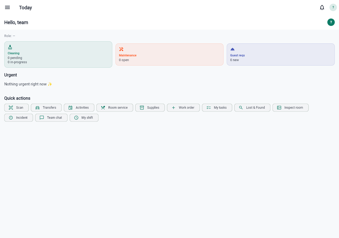Open Lost & Found quick action

(252, 108)
